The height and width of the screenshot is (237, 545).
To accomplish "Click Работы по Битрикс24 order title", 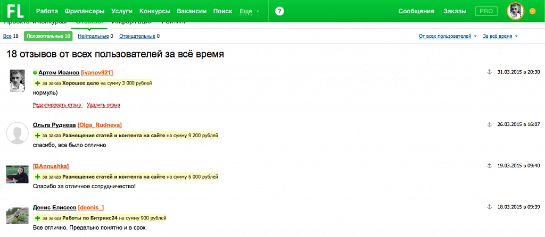I will point(90,218).
